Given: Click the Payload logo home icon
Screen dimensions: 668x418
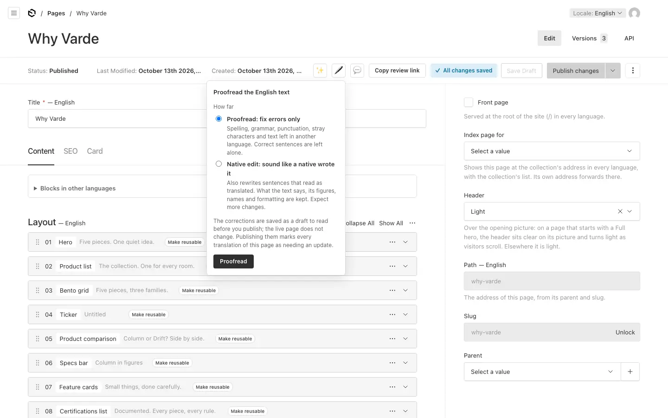Looking at the screenshot, I should pos(32,13).
